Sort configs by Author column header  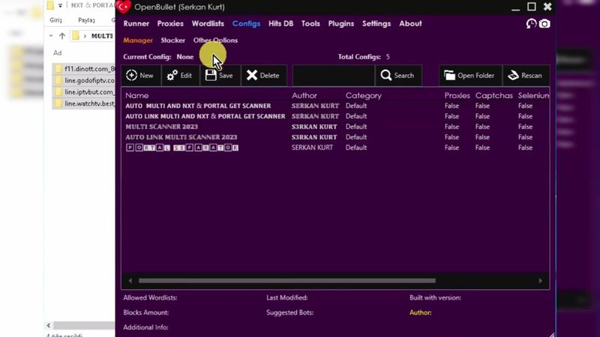[304, 96]
